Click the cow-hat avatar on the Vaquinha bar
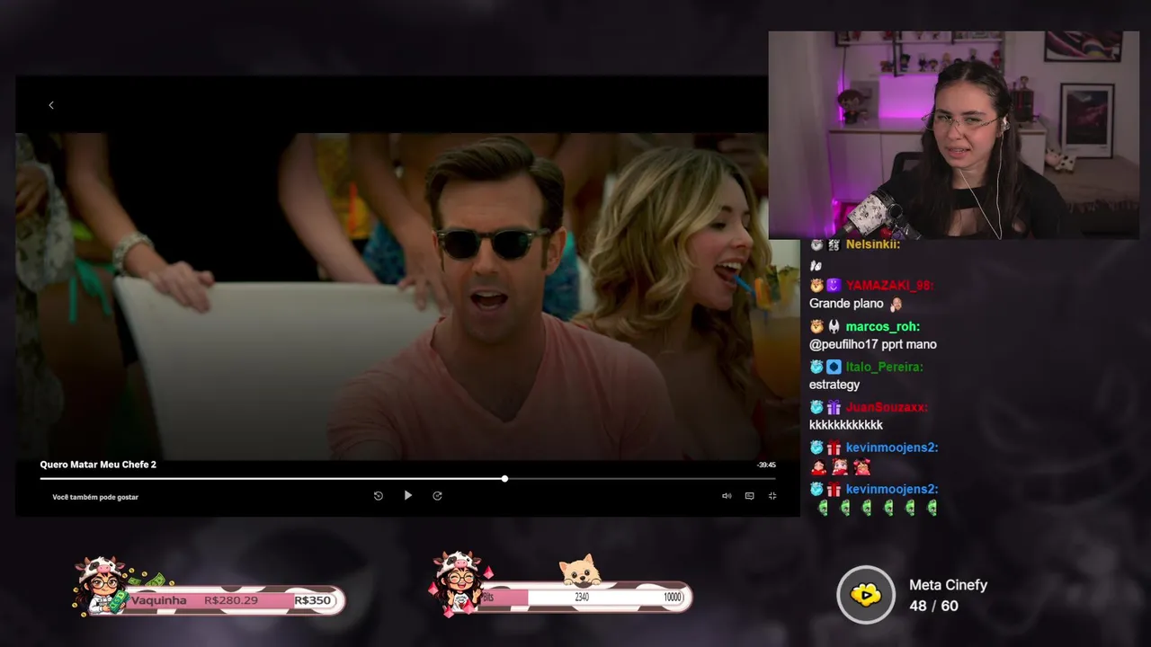This screenshot has height=647, width=1151. (102, 585)
